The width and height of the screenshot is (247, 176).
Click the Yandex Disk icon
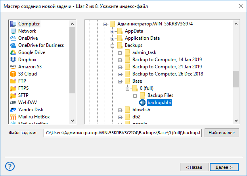pyautogui.click(x=13, y=110)
